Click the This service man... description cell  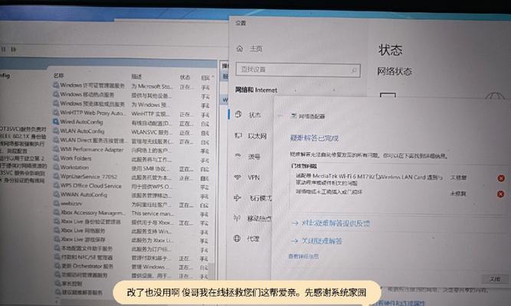tap(153, 213)
